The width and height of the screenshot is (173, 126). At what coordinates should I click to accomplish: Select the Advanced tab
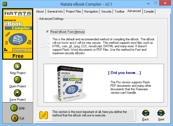tap(134, 11)
